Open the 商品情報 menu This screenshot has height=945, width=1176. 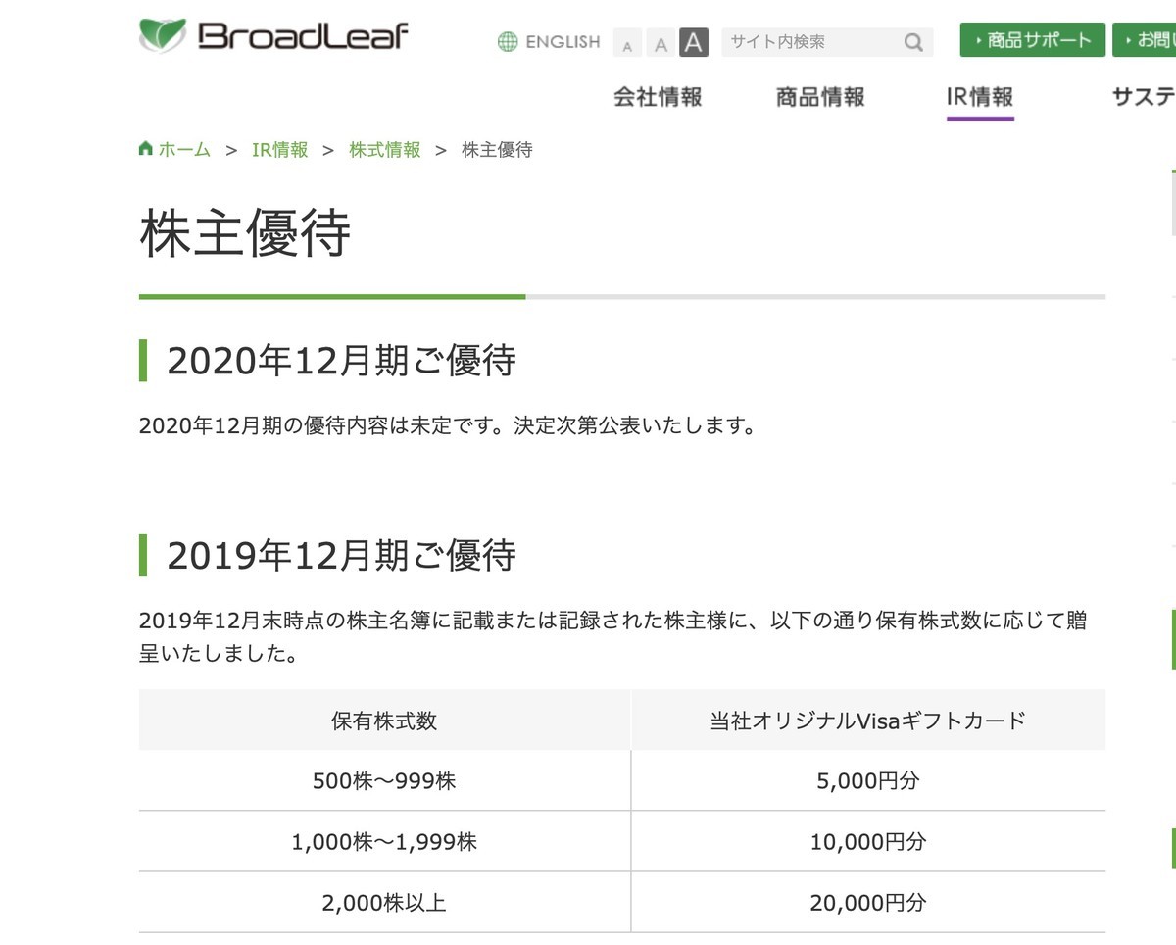pos(821,96)
